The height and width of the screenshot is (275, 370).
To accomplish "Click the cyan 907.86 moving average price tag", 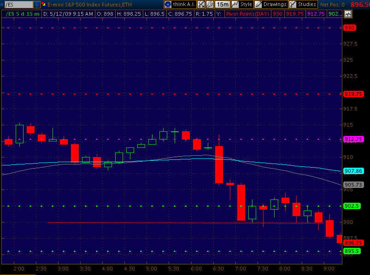I will pos(353,171).
